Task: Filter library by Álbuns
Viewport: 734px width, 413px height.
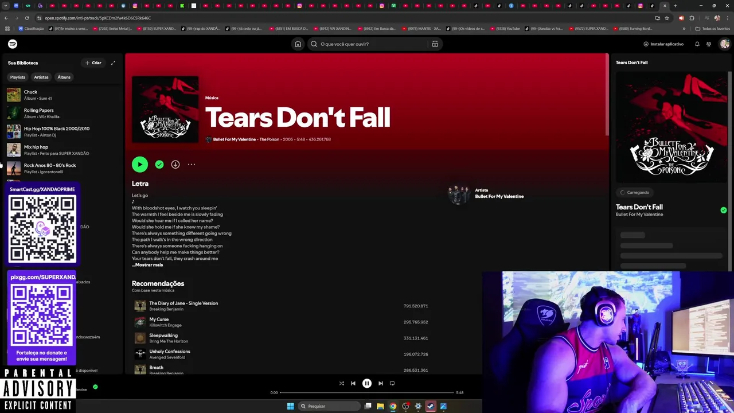Action: click(64, 77)
